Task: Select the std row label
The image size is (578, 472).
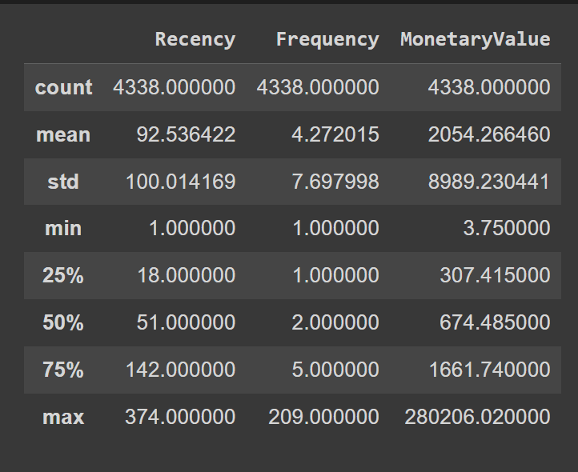Action: 63,182
